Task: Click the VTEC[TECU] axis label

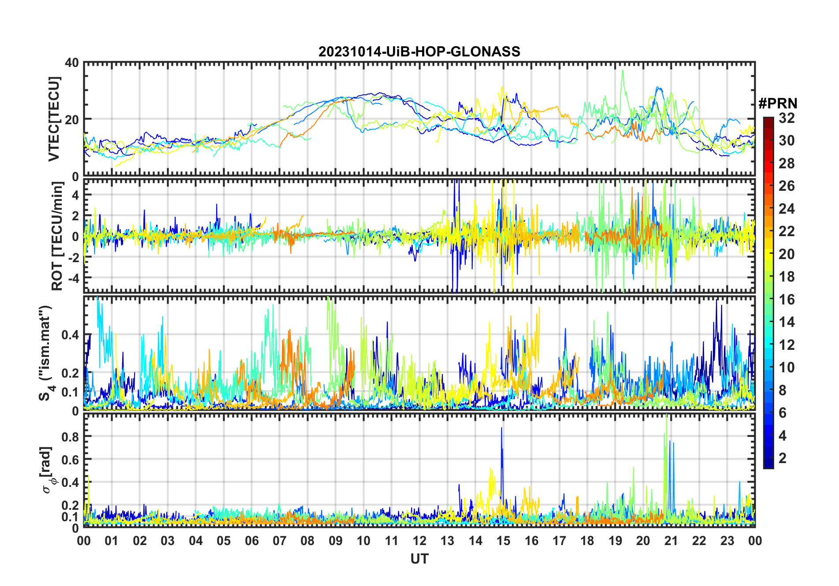Action: tap(54, 119)
